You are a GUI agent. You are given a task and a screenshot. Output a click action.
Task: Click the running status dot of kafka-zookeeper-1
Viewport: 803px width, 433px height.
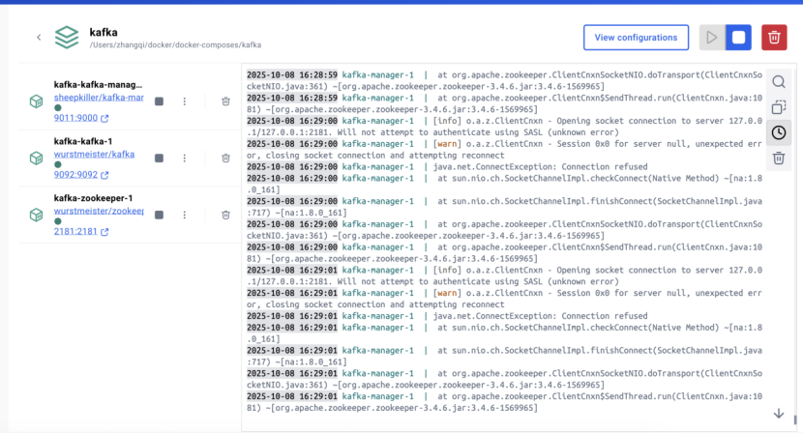pyautogui.click(x=58, y=221)
